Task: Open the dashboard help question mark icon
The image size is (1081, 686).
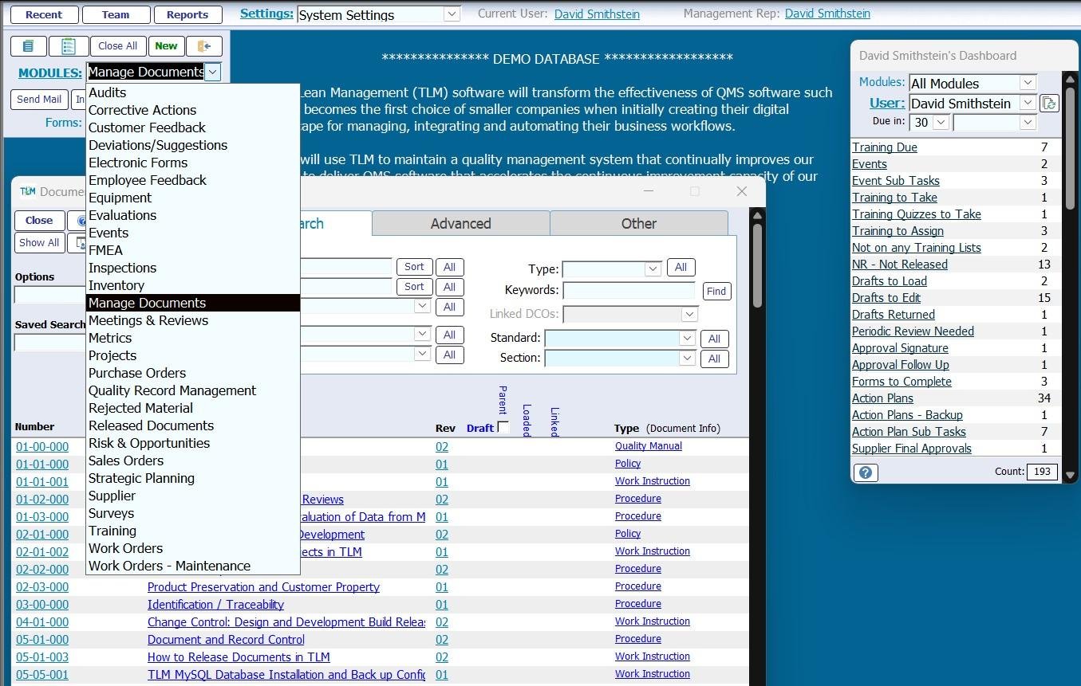Action: (866, 472)
